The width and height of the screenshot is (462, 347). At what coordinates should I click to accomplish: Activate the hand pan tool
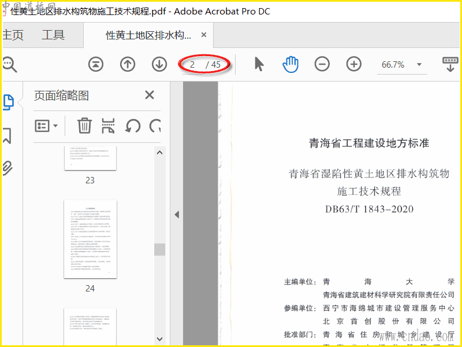point(290,64)
